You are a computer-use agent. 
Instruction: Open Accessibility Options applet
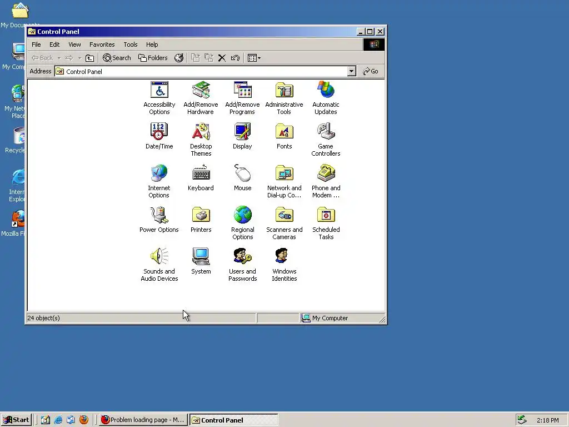click(x=159, y=98)
